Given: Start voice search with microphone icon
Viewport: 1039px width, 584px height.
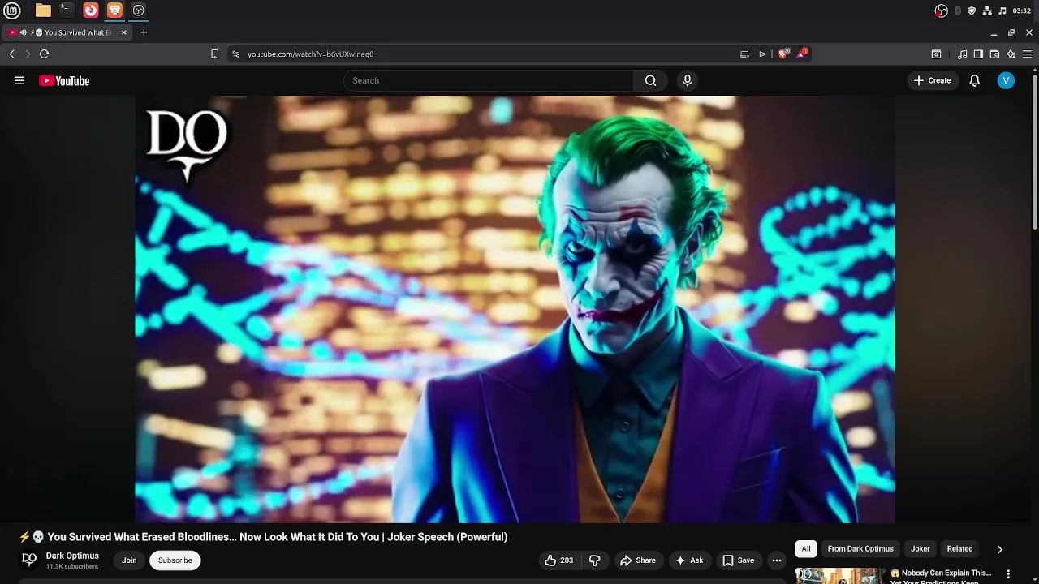Looking at the screenshot, I should pyautogui.click(x=688, y=80).
